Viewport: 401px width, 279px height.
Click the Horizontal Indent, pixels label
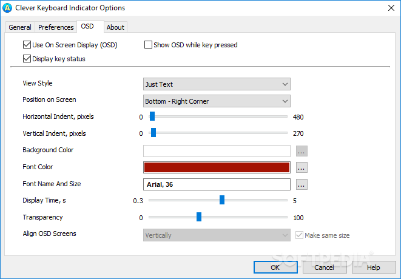[58, 116]
